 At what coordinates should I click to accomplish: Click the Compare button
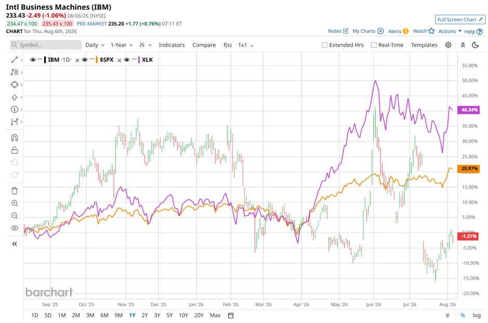[x=204, y=45]
